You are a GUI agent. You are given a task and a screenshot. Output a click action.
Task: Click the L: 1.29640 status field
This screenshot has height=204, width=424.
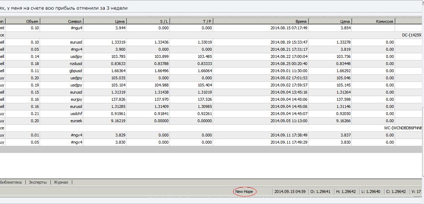pos(371,191)
